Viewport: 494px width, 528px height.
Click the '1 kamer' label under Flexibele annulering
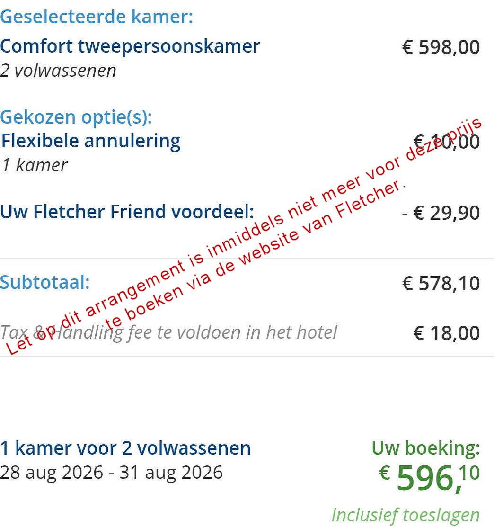pos(34,165)
